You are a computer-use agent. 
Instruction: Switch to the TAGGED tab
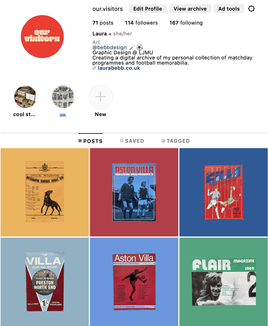point(176,141)
